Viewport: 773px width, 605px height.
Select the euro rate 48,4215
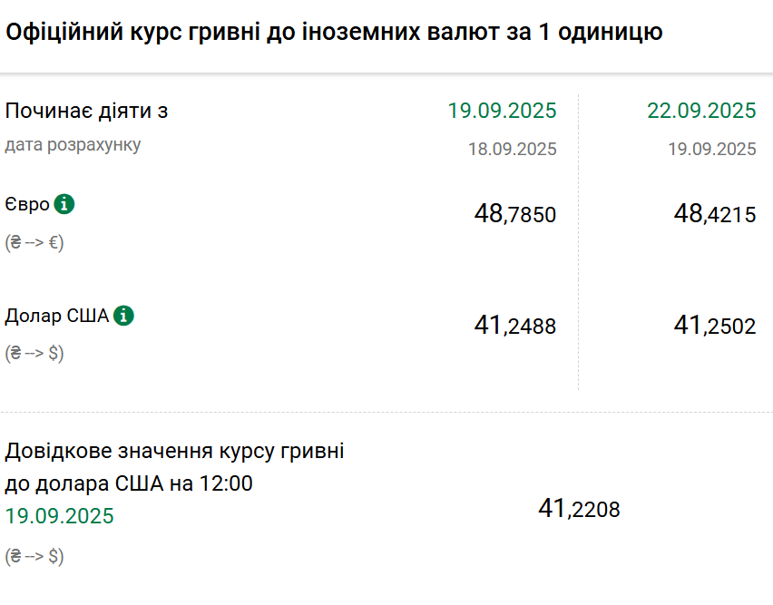(x=715, y=214)
